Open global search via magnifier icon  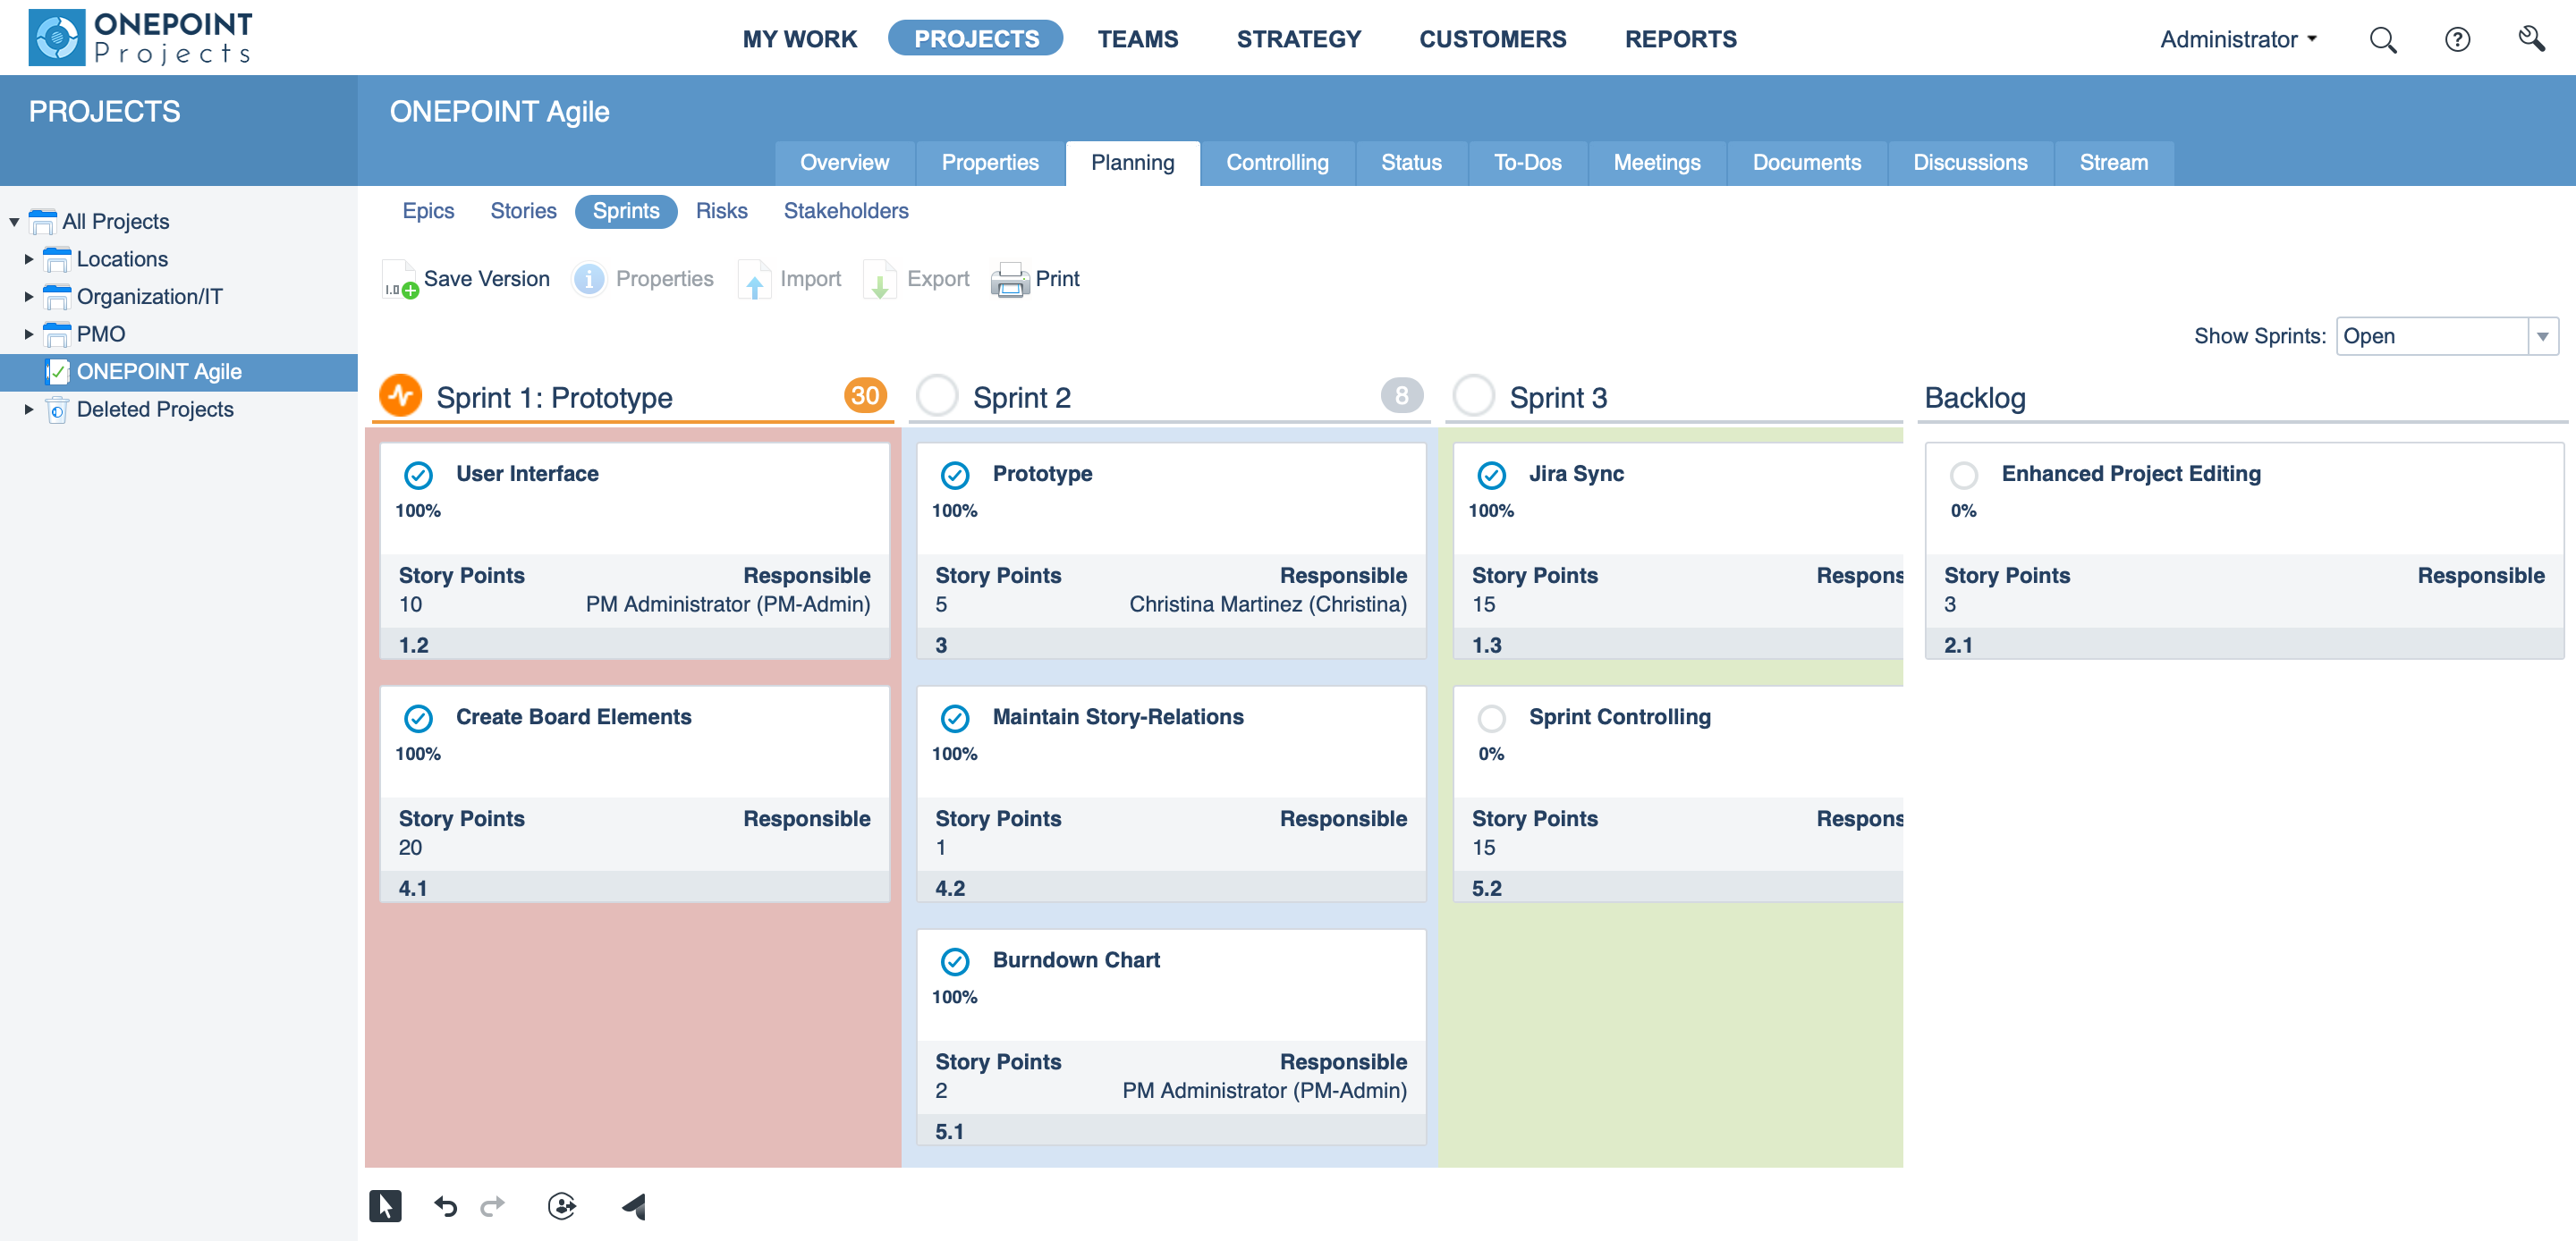2384,39
